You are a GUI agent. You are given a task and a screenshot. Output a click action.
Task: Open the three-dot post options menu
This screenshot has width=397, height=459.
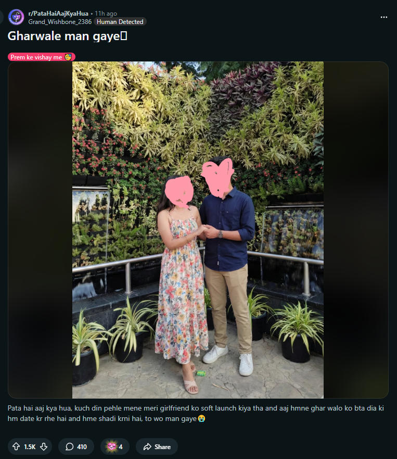pos(384,17)
